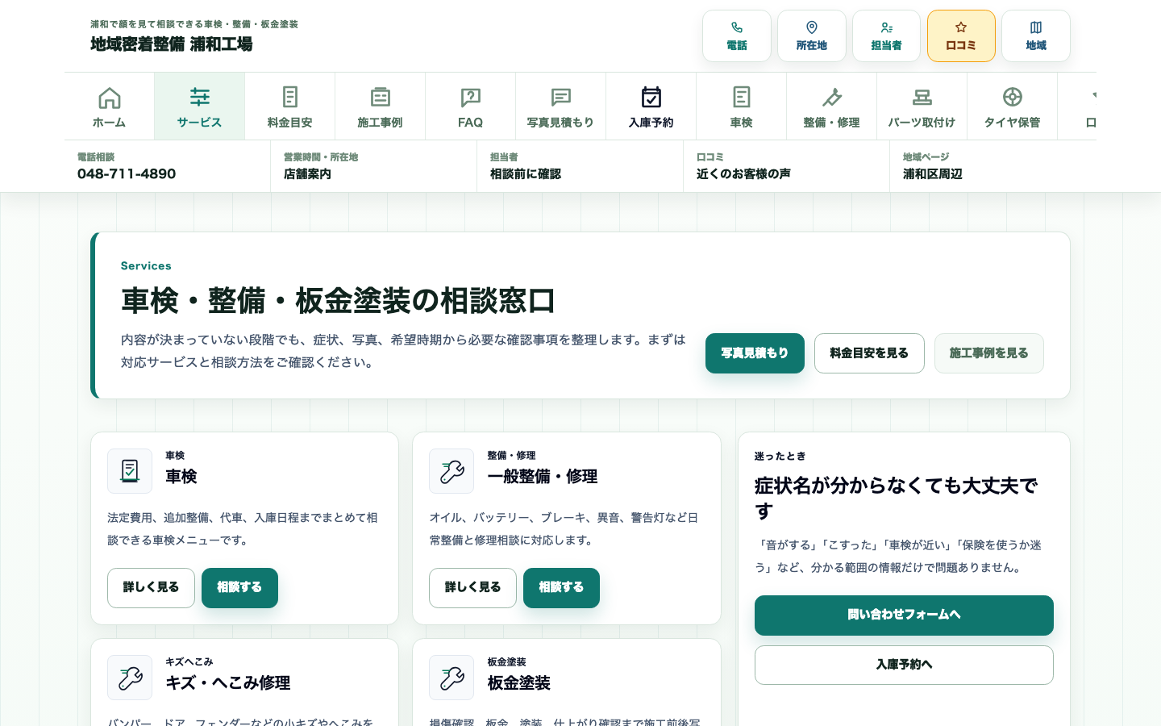Open the FAQ navigation tab
Viewport: 1161px width, 726px height.
(470, 106)
